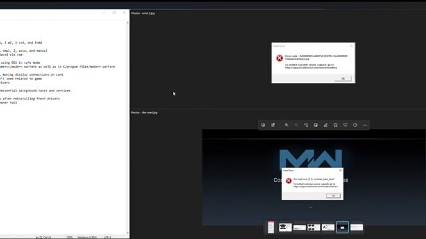
Task: Zoom in using the magnifier icon
Action: click(x=286, y=125)
